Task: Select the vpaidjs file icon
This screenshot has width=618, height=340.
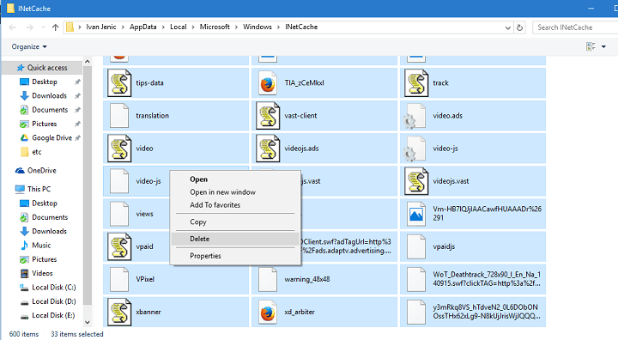Action: point(416,246)
